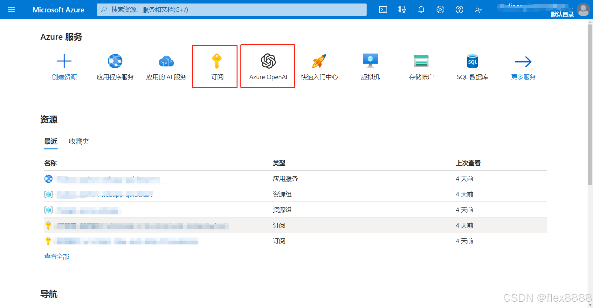
Task: Open the webapp-quickstart resource group link
Action: 105,194
